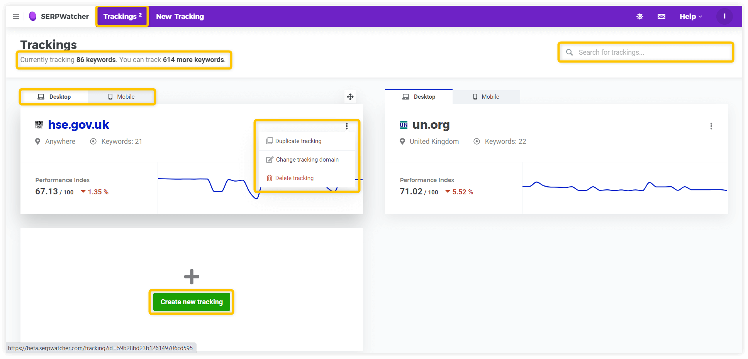748x359 pixels.
Task: Open the hse.gov.uk tracking link
Action: point(78,125)
